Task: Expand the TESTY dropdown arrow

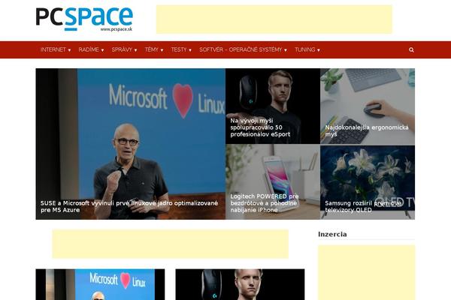Action: coord(190,50)
